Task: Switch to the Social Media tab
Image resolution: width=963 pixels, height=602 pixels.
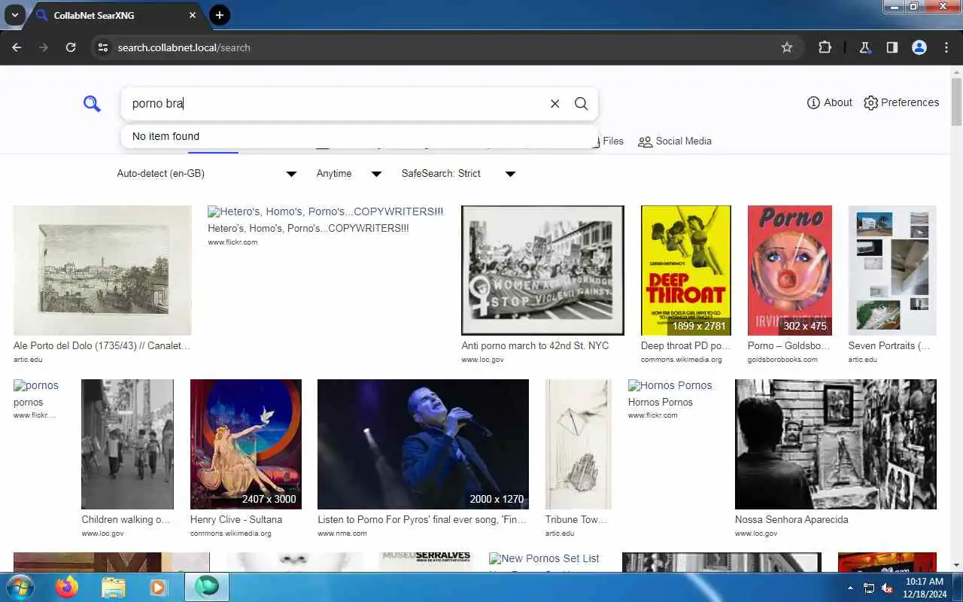Action: coord(675,141)
